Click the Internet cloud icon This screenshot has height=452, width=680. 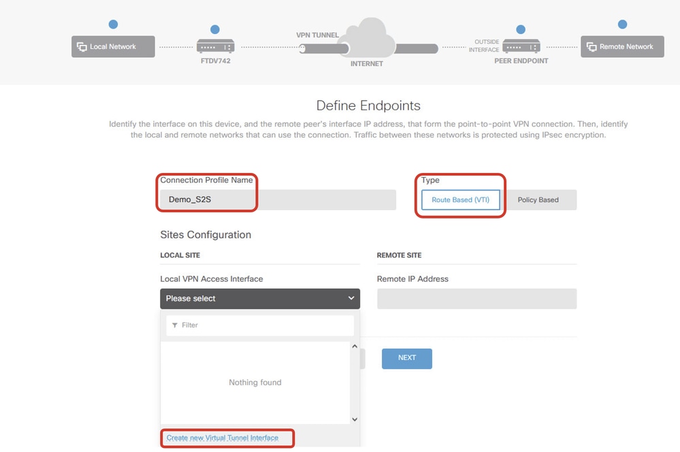click(368, 38)
